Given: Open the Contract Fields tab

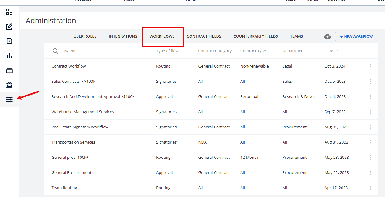Looking at the screenshot, I should point(204,36).
